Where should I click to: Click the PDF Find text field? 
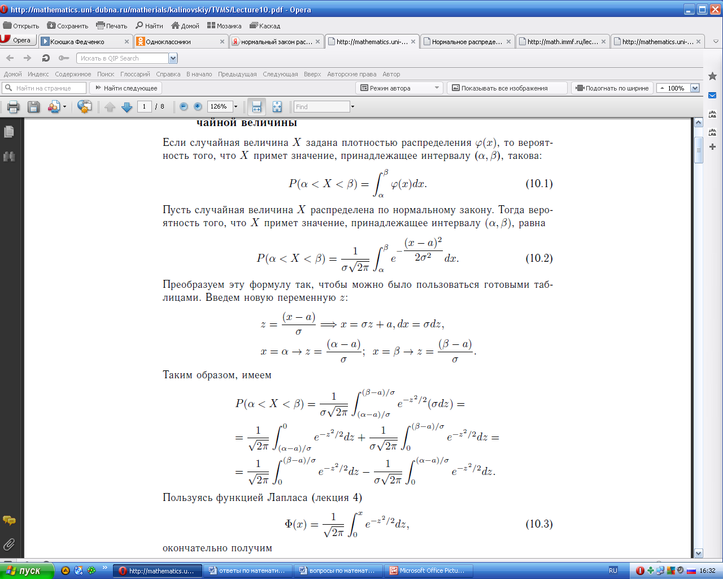pyautogui.click(x=322, y=106)
